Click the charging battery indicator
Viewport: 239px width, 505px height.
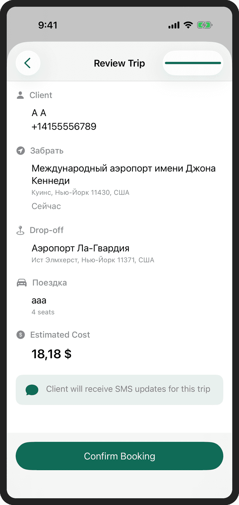205,25
